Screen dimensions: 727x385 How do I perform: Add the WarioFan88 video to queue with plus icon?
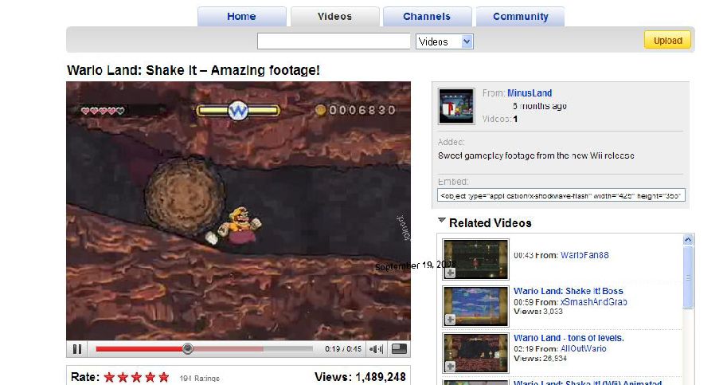pyautogui.click(x=450, y=273)
